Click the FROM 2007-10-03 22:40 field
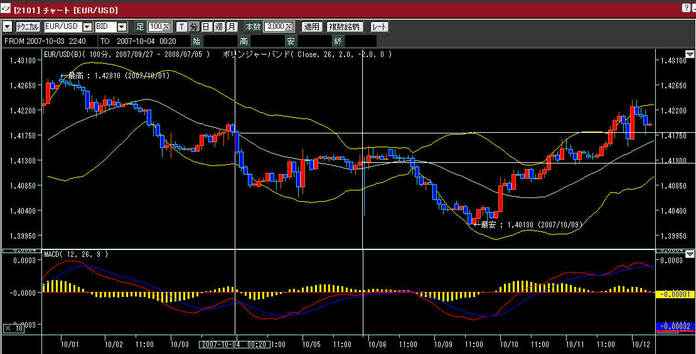The image size is (696, 354). tap(50, 41)
